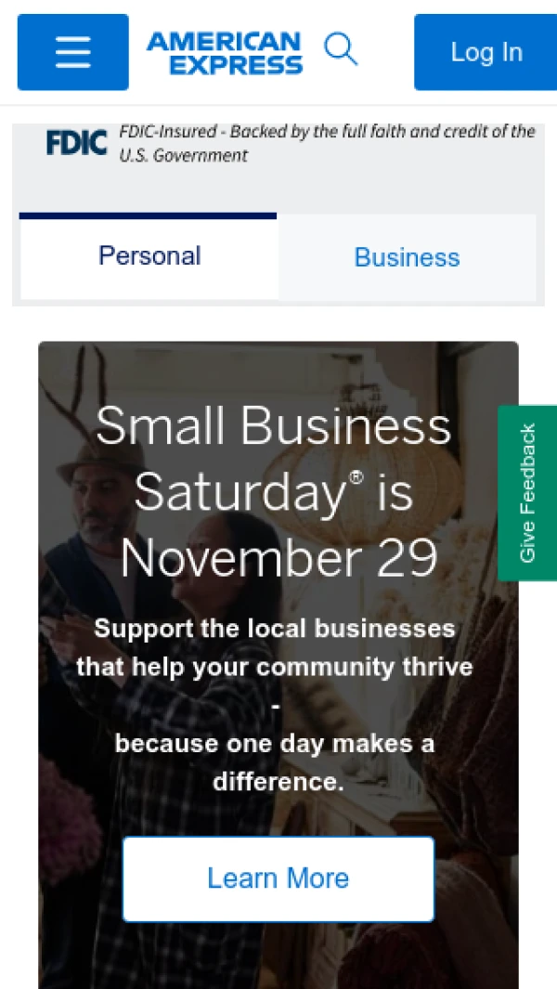Screen dimensions: 557x989
Task: Open search with the magnifier icon
Action: (341, 49)
